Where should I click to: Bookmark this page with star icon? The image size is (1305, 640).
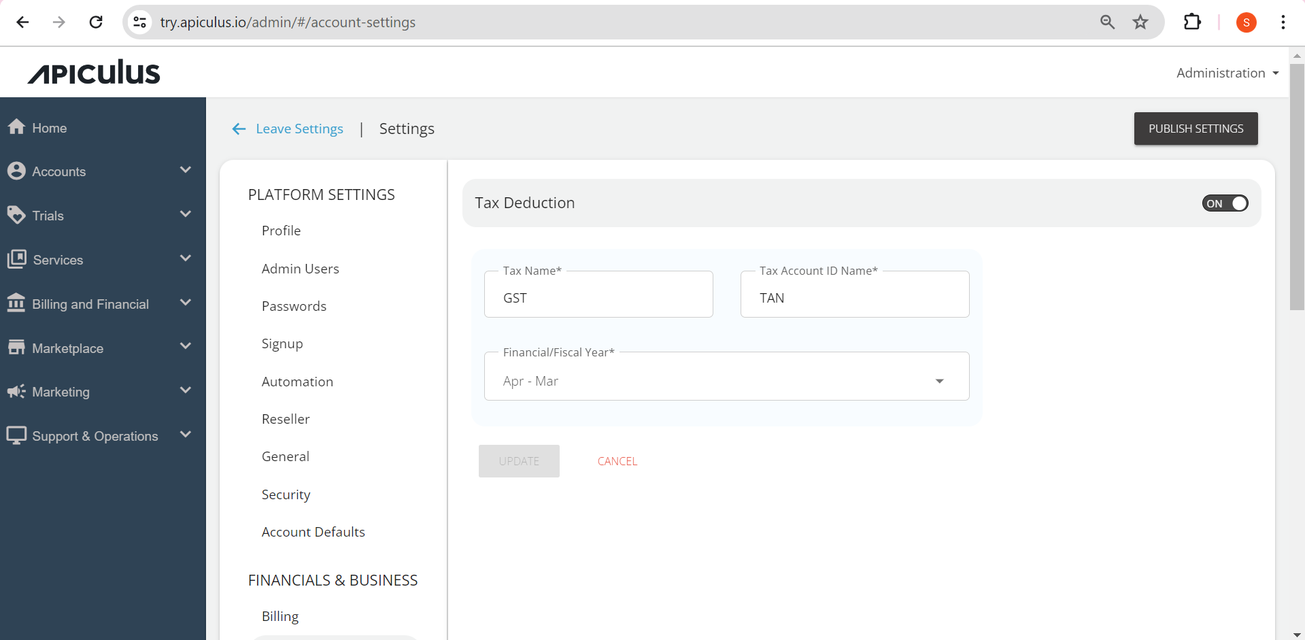pos(1140,22)
